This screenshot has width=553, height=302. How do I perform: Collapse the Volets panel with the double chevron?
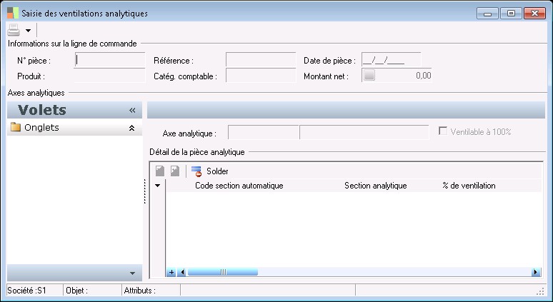tap(132, 111)
